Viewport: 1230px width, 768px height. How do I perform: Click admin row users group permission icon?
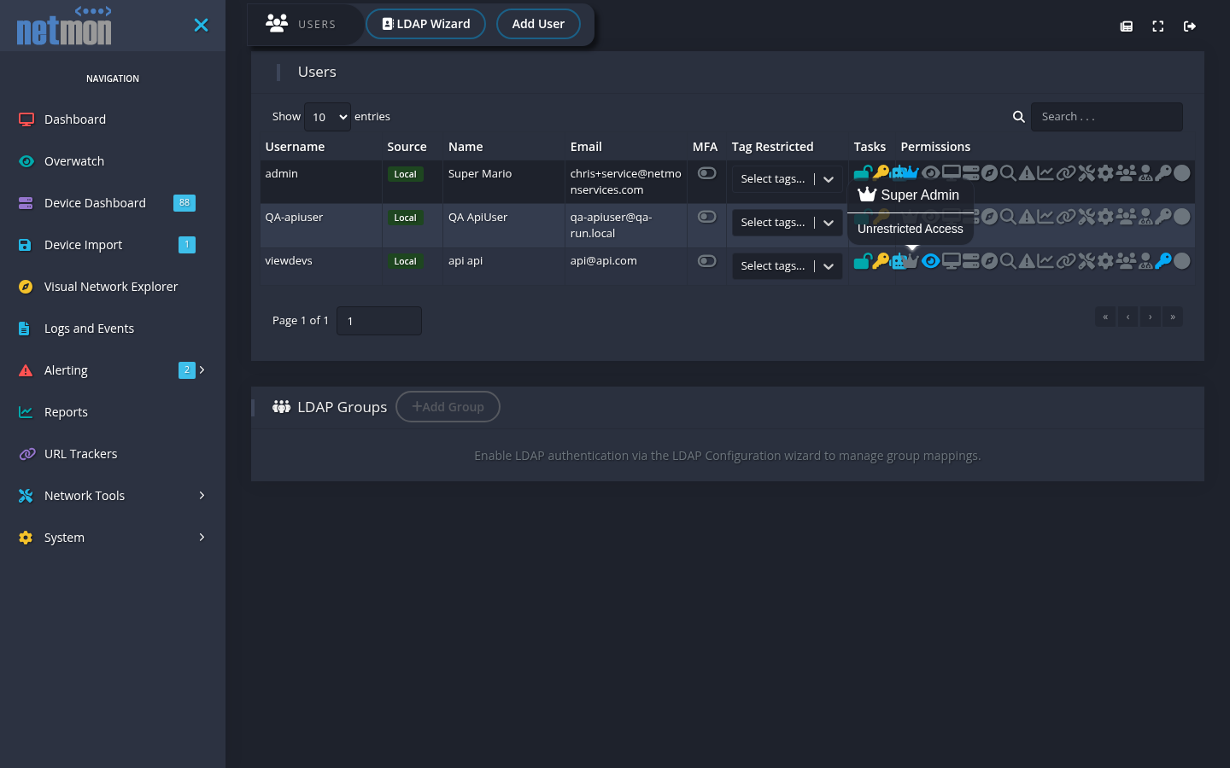tap(1126, 173)
